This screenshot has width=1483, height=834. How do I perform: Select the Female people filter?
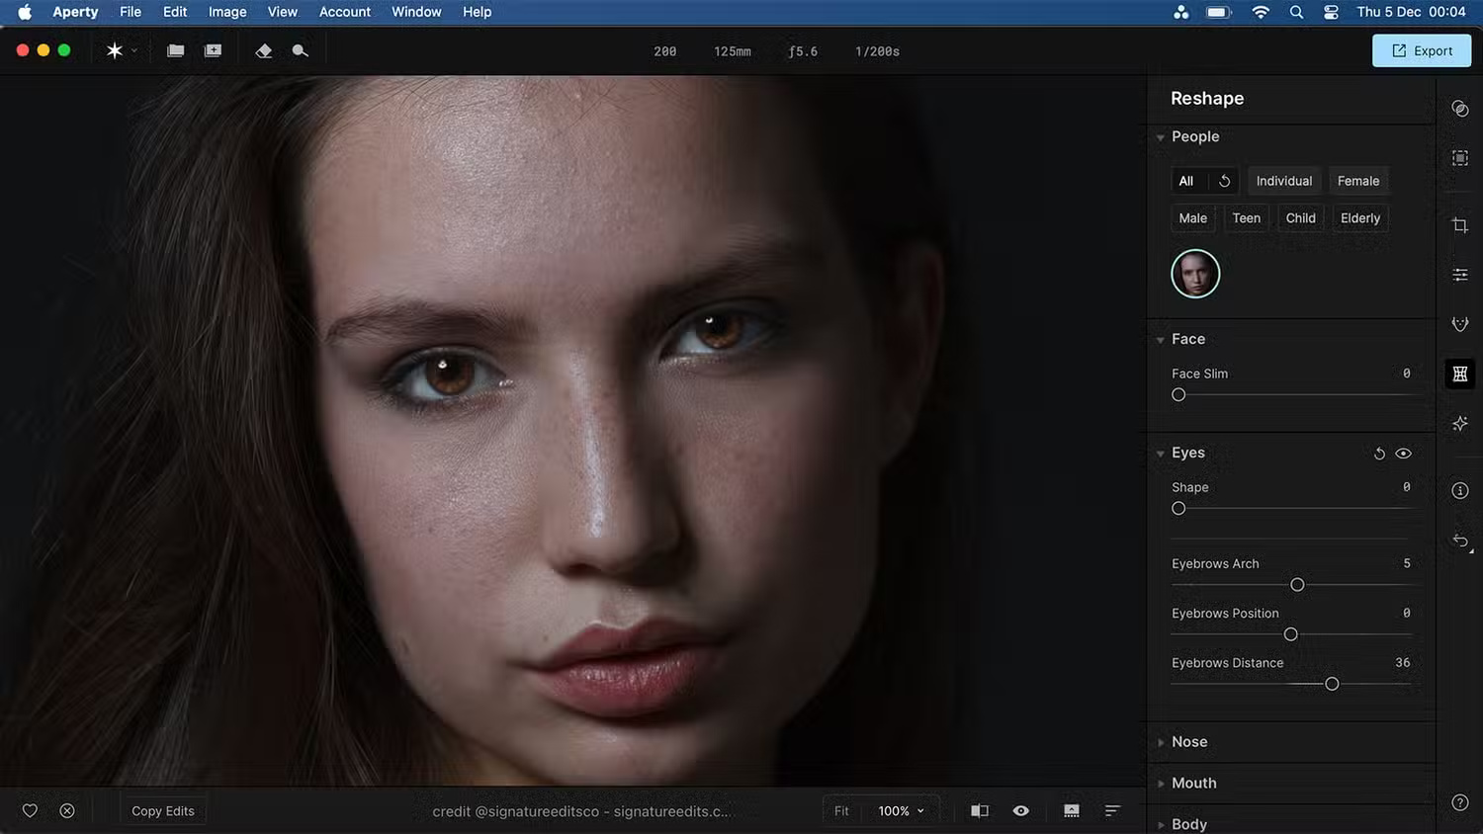(1357, 181)
